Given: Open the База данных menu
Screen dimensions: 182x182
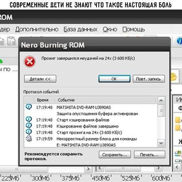Looking at the screenshot, I should pos(81,29).
